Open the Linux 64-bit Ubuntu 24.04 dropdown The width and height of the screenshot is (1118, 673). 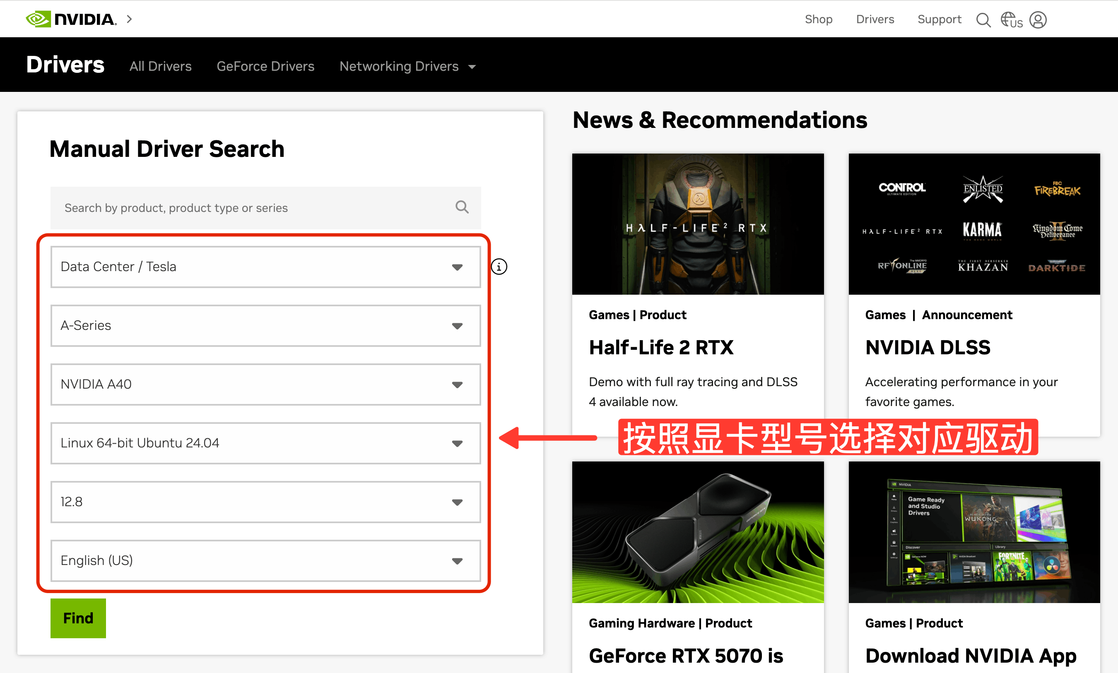[x=265, y=443]
